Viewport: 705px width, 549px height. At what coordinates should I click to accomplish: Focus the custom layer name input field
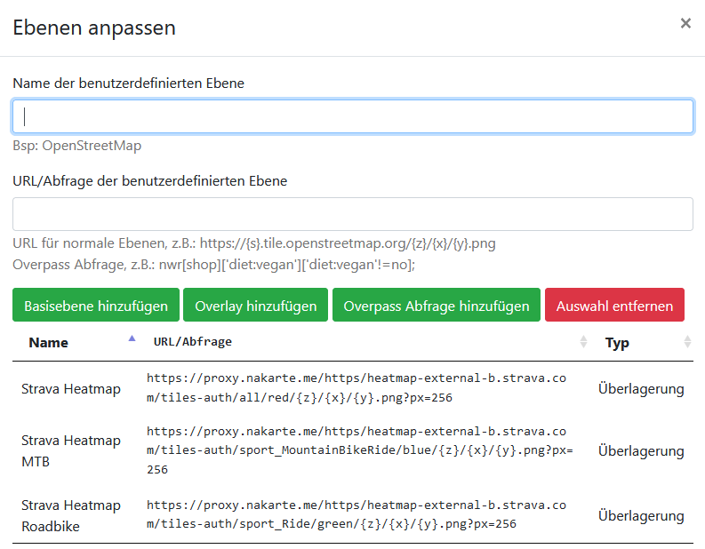(353, 116)
